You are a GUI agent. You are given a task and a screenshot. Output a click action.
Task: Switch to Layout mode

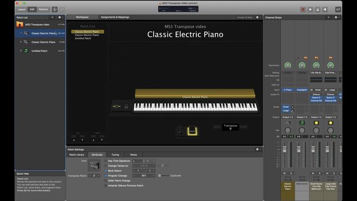22,9
